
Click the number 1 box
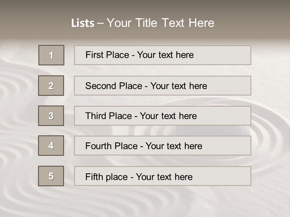tap(51, 55)
